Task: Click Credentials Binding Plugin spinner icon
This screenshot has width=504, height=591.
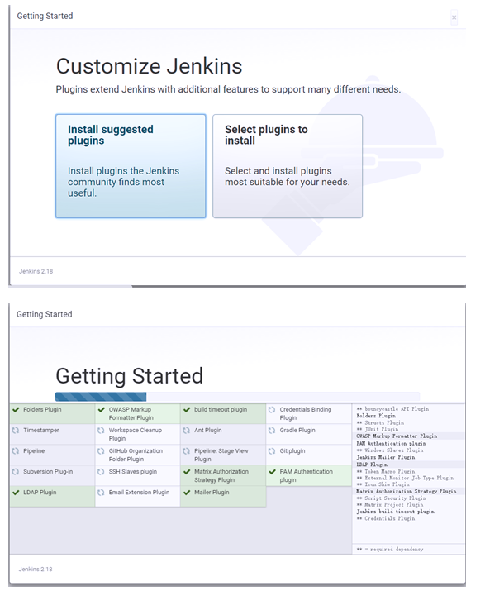Action: click(x=272, y=410)
